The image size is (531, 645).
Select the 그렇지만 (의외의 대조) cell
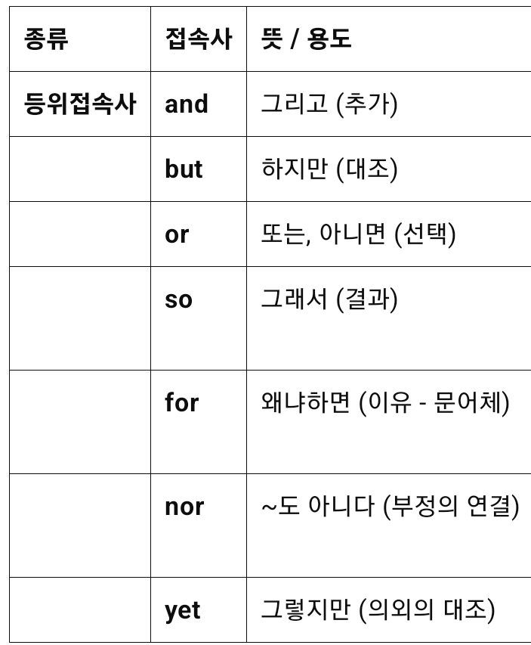pyautogui.click(x=378, y=610)
